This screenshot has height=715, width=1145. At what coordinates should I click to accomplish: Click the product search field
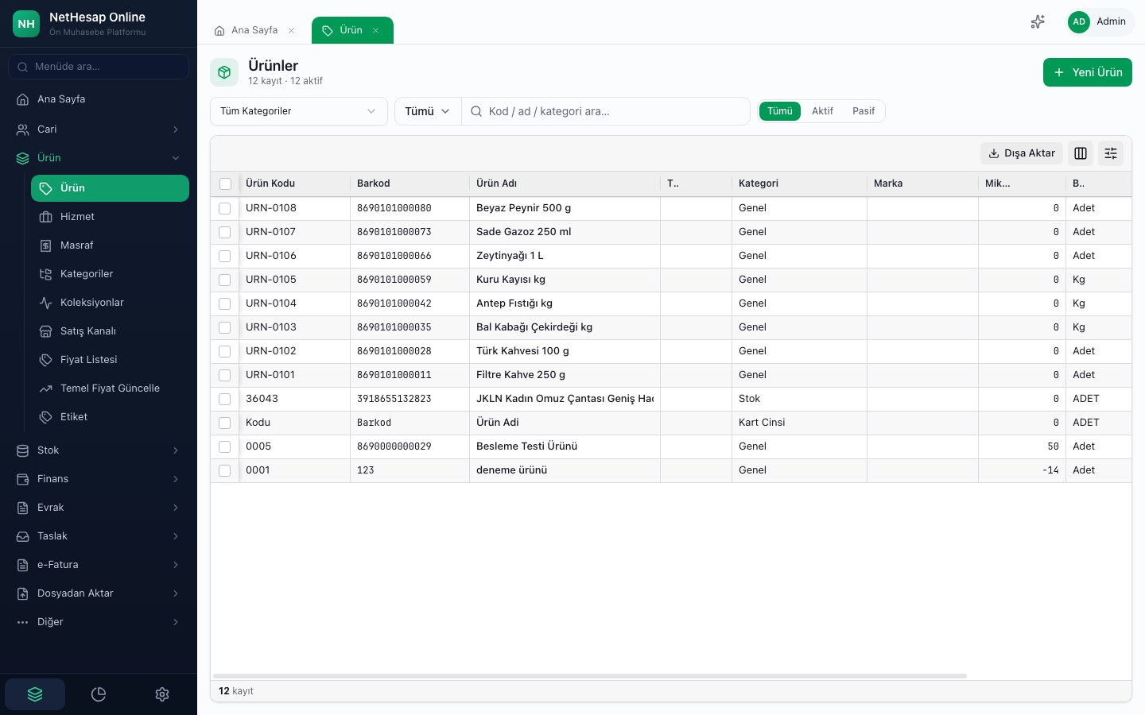tap(606, 111)
